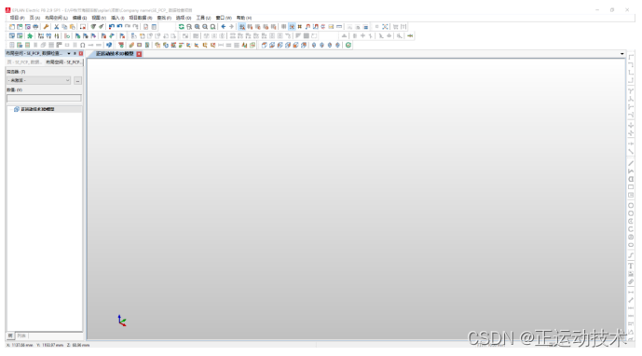642x356 pixels.
Task: Open the 页 (Page) menu
Action: (34, 18)
